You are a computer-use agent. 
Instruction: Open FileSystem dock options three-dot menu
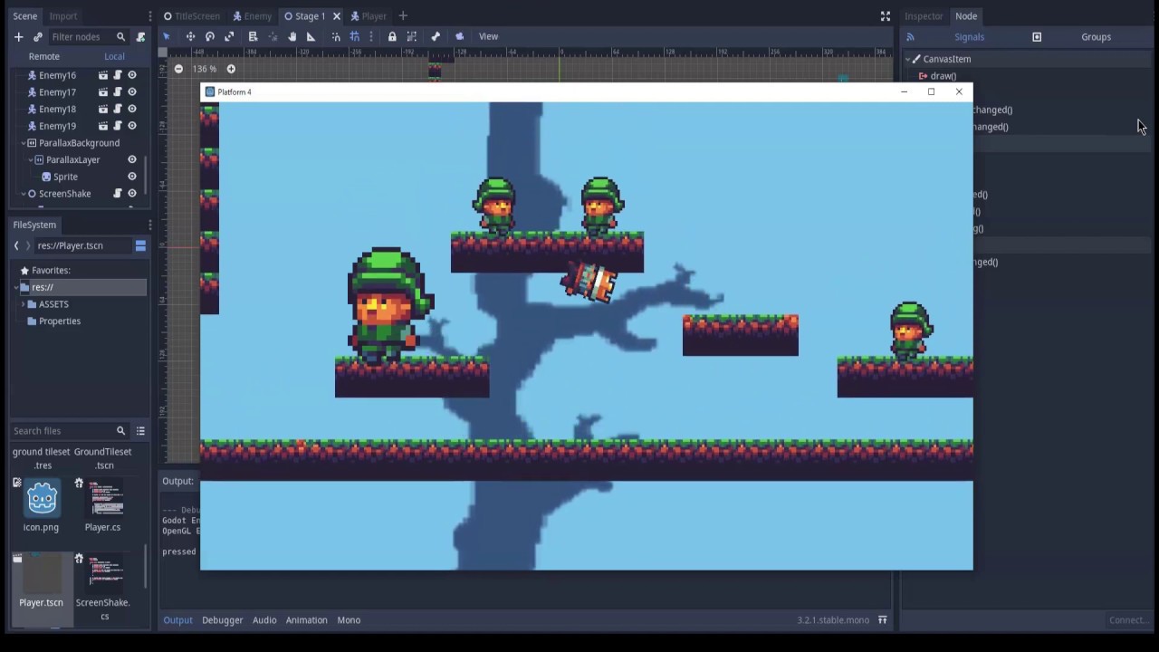point(150,225)
